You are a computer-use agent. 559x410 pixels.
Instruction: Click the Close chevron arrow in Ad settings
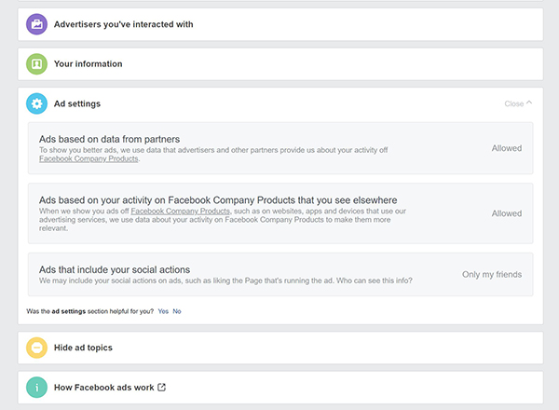(x=529, y=102)
